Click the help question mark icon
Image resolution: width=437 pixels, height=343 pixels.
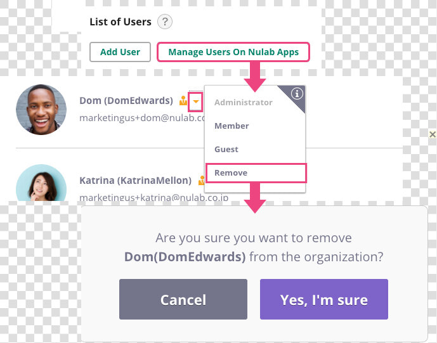point(165,22)
